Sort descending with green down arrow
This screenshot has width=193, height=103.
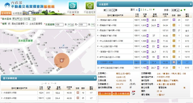tap(184, 10)
